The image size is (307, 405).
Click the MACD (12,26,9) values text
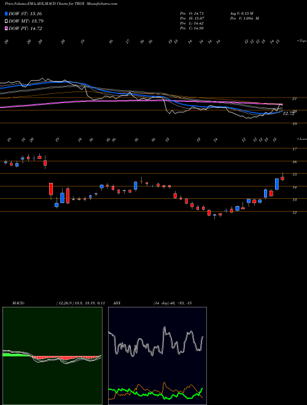(80, 303)
